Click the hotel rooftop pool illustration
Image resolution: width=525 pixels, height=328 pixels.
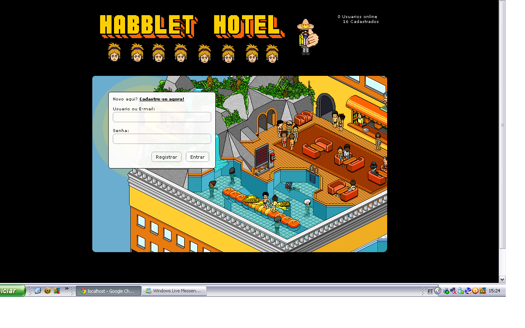coord(240,164)
